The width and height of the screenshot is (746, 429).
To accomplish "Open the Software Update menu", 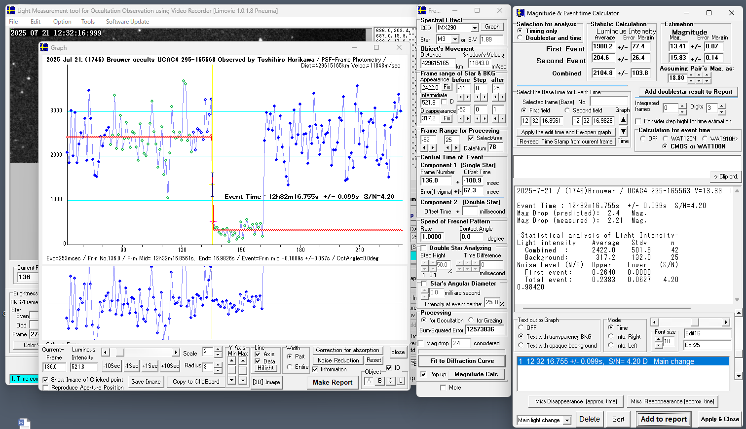I will (x=127, y=22).
